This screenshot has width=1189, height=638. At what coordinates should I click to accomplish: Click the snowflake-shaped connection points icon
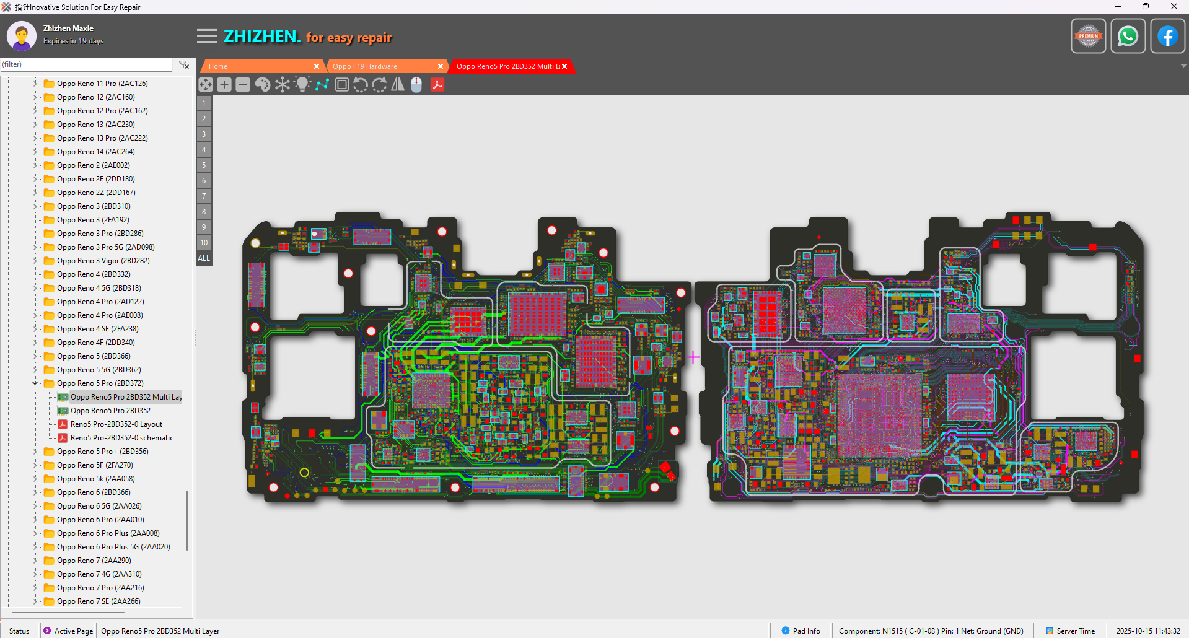click(283, 85)
